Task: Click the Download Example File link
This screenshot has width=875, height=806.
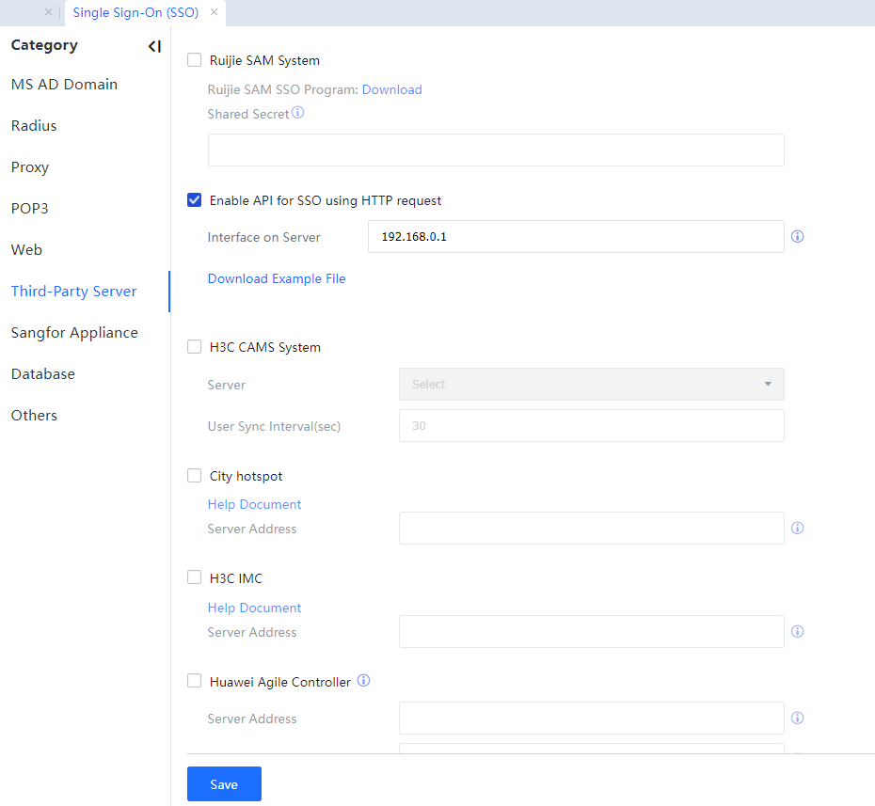Action: (x=277, y=279)
